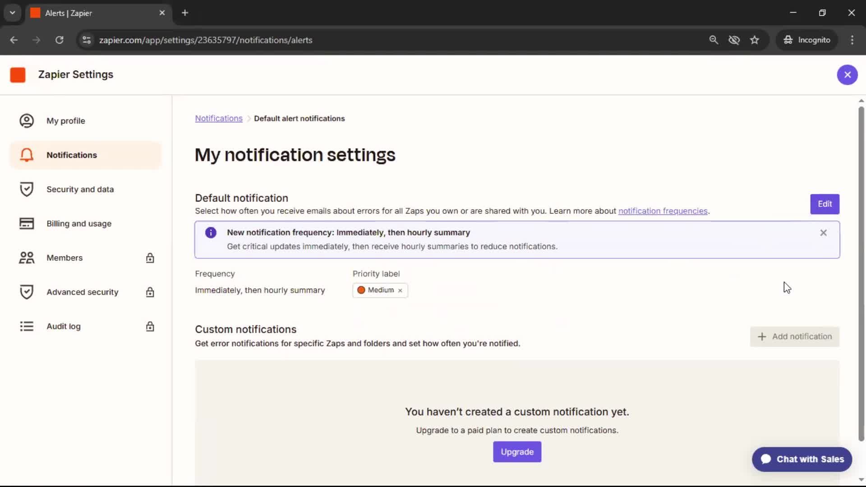Click the orange Zapier logo icon
The width and height of the screenshot is (866, 487).
pos(18,75)
